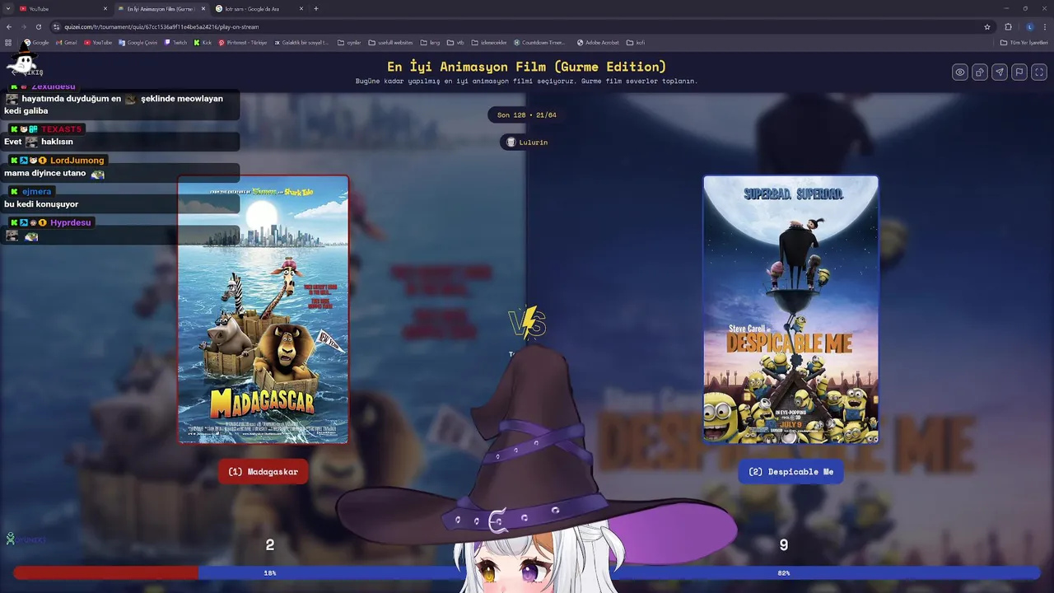
Task: Click the Madagaskar vote count 2
Action: [270, 544]
